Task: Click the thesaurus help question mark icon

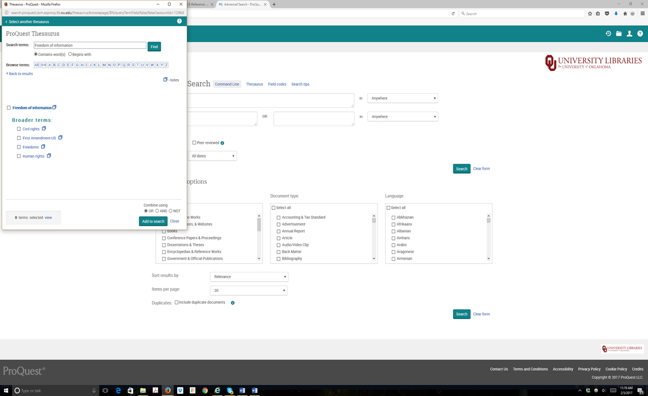Action: pyautogui.click(x=179, y=21)
